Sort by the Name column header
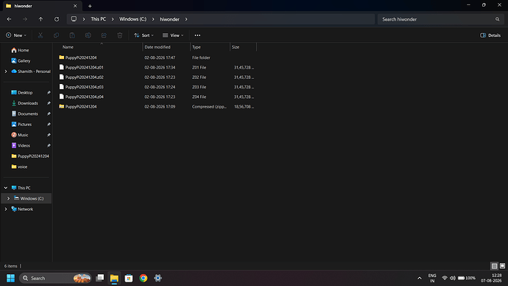The image size is (508, 286). click(100, 47)
